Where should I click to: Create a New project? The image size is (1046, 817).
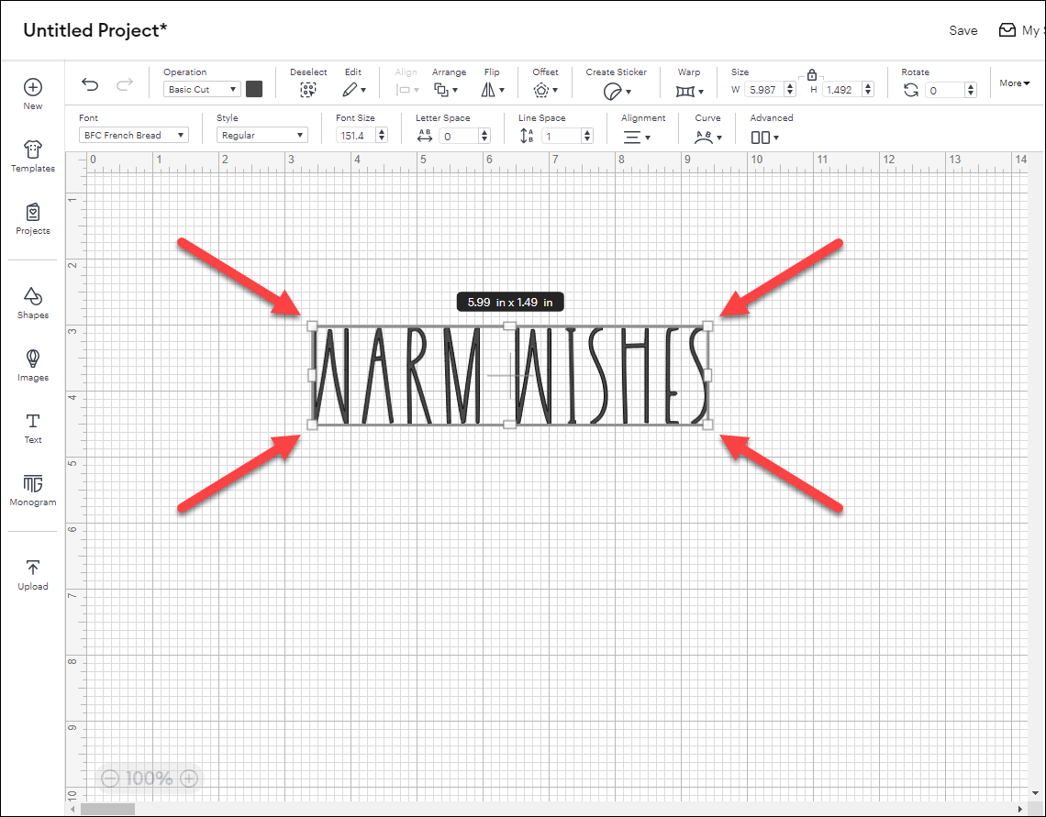33,93
